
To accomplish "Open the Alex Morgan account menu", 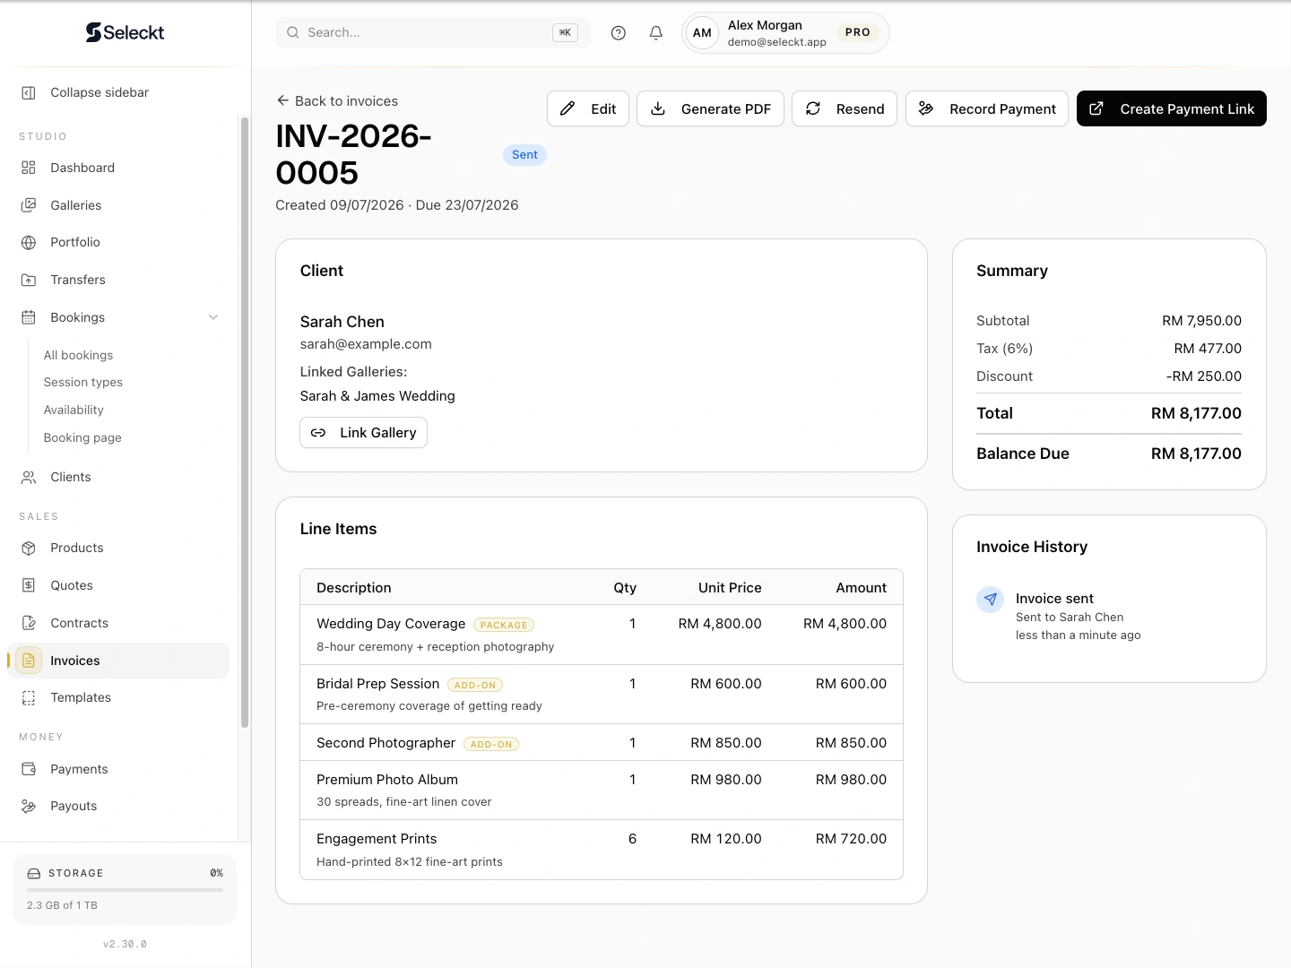I will point(785,33).
